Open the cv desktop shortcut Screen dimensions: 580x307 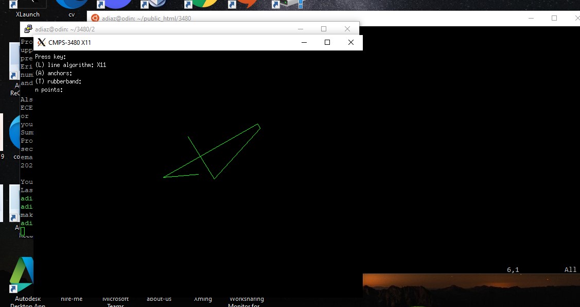pos(72,9)
